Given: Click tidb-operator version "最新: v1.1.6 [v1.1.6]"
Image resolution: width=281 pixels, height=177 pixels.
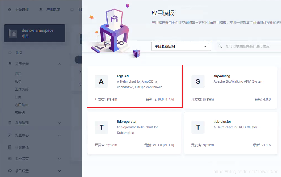Looking at the screenshot, I should 159,145.
